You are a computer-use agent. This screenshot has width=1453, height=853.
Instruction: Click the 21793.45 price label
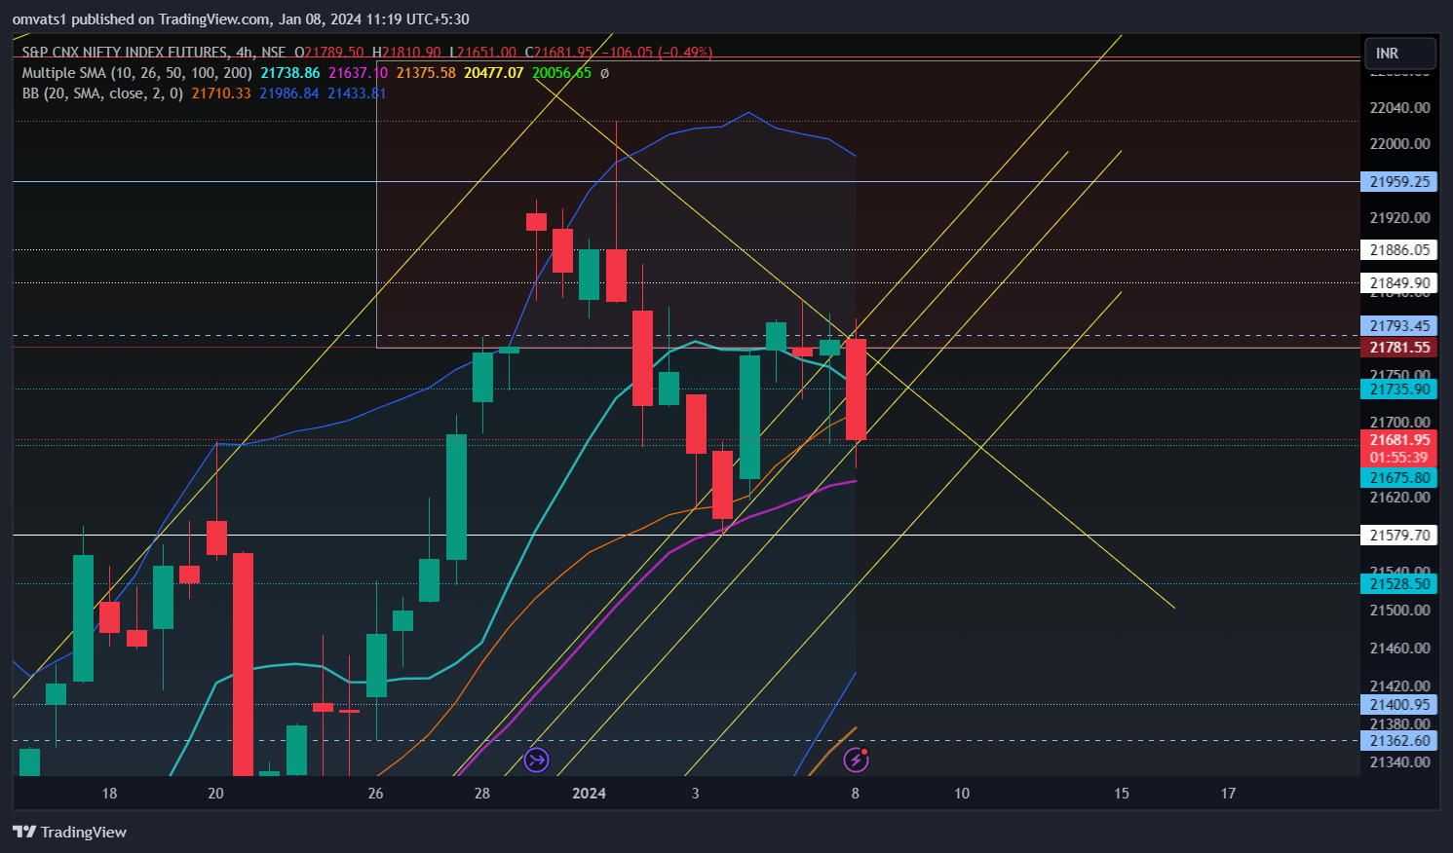[x=1399, y=326]
